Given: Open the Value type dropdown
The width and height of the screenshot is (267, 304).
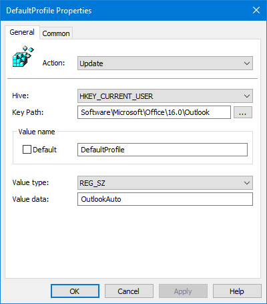Looking at the screenshot, I should pos(165,183).
